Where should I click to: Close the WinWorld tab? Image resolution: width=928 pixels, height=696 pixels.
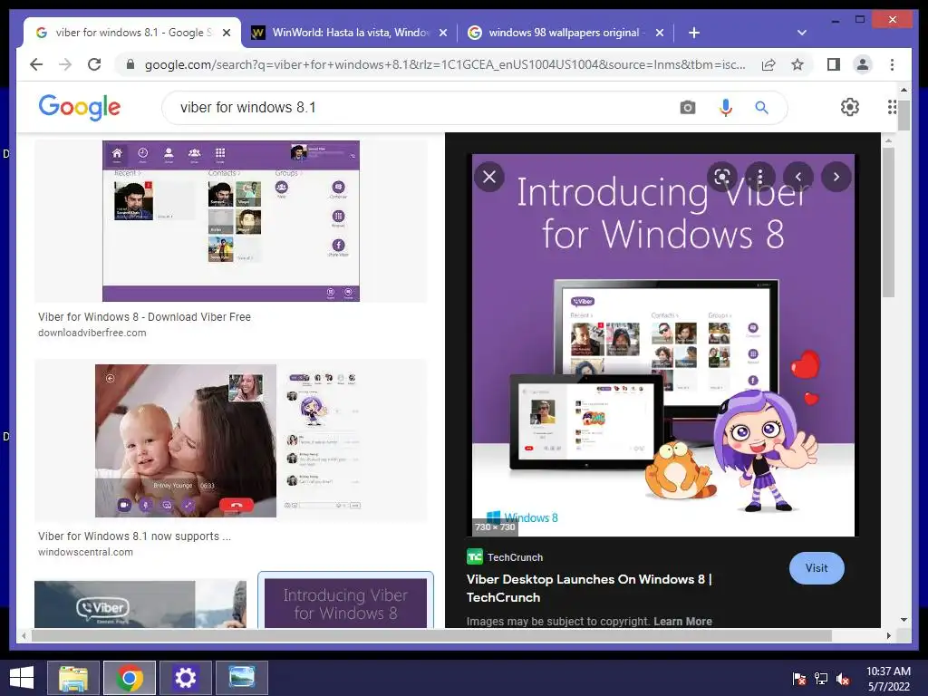point(442,33)
